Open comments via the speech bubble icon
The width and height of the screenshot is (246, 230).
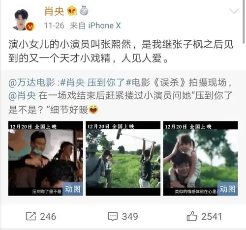click(x=113, y=216)
